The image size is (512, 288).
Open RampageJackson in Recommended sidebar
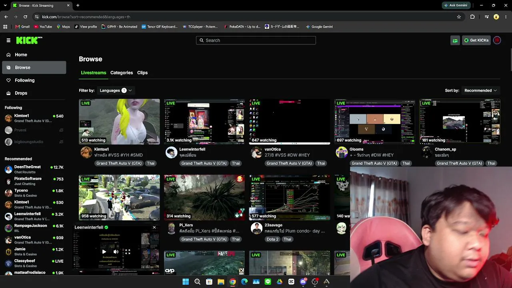point(34,228)
